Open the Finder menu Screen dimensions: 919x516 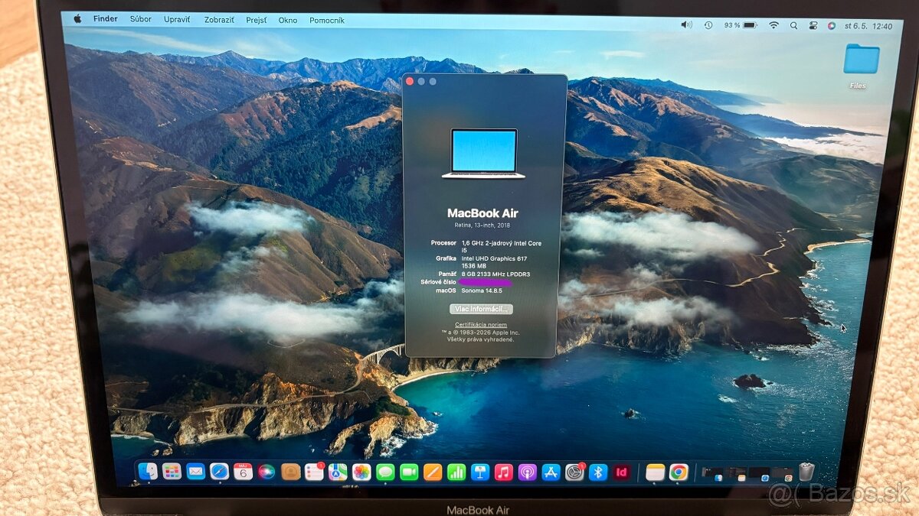106,18
